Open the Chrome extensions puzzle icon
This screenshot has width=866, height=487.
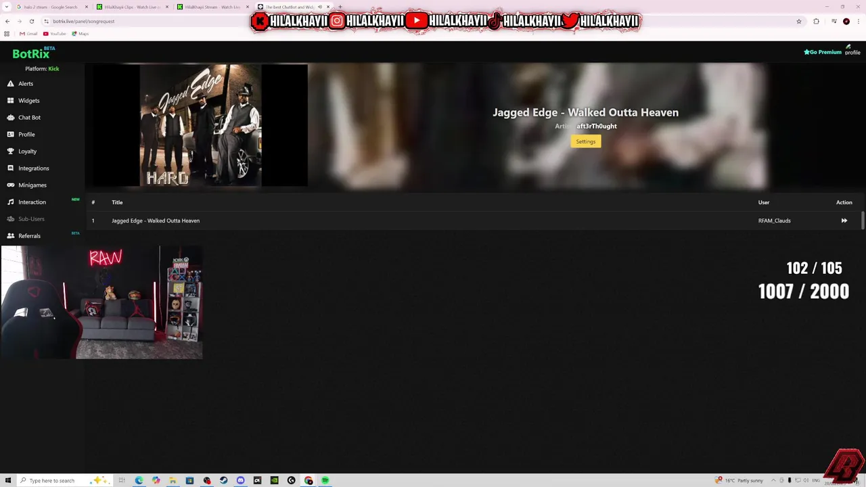[x=816, y=21]
